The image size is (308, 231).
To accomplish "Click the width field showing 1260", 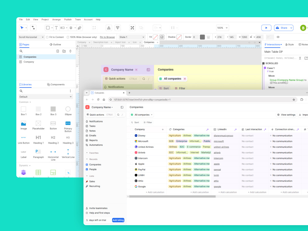I will pos(245,37).
